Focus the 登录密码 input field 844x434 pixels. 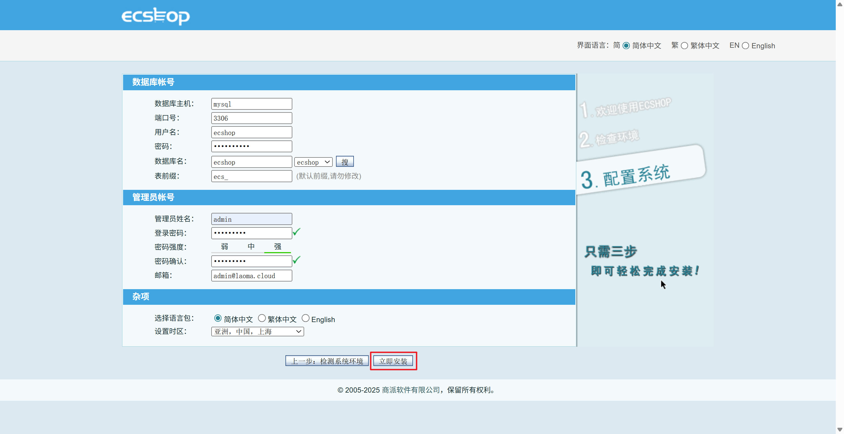click(252, 233)
